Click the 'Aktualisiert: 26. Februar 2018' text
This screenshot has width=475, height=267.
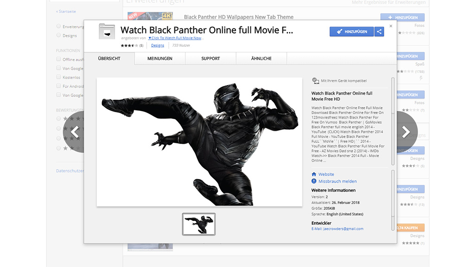pyautogui.click(x=335, y=203)
